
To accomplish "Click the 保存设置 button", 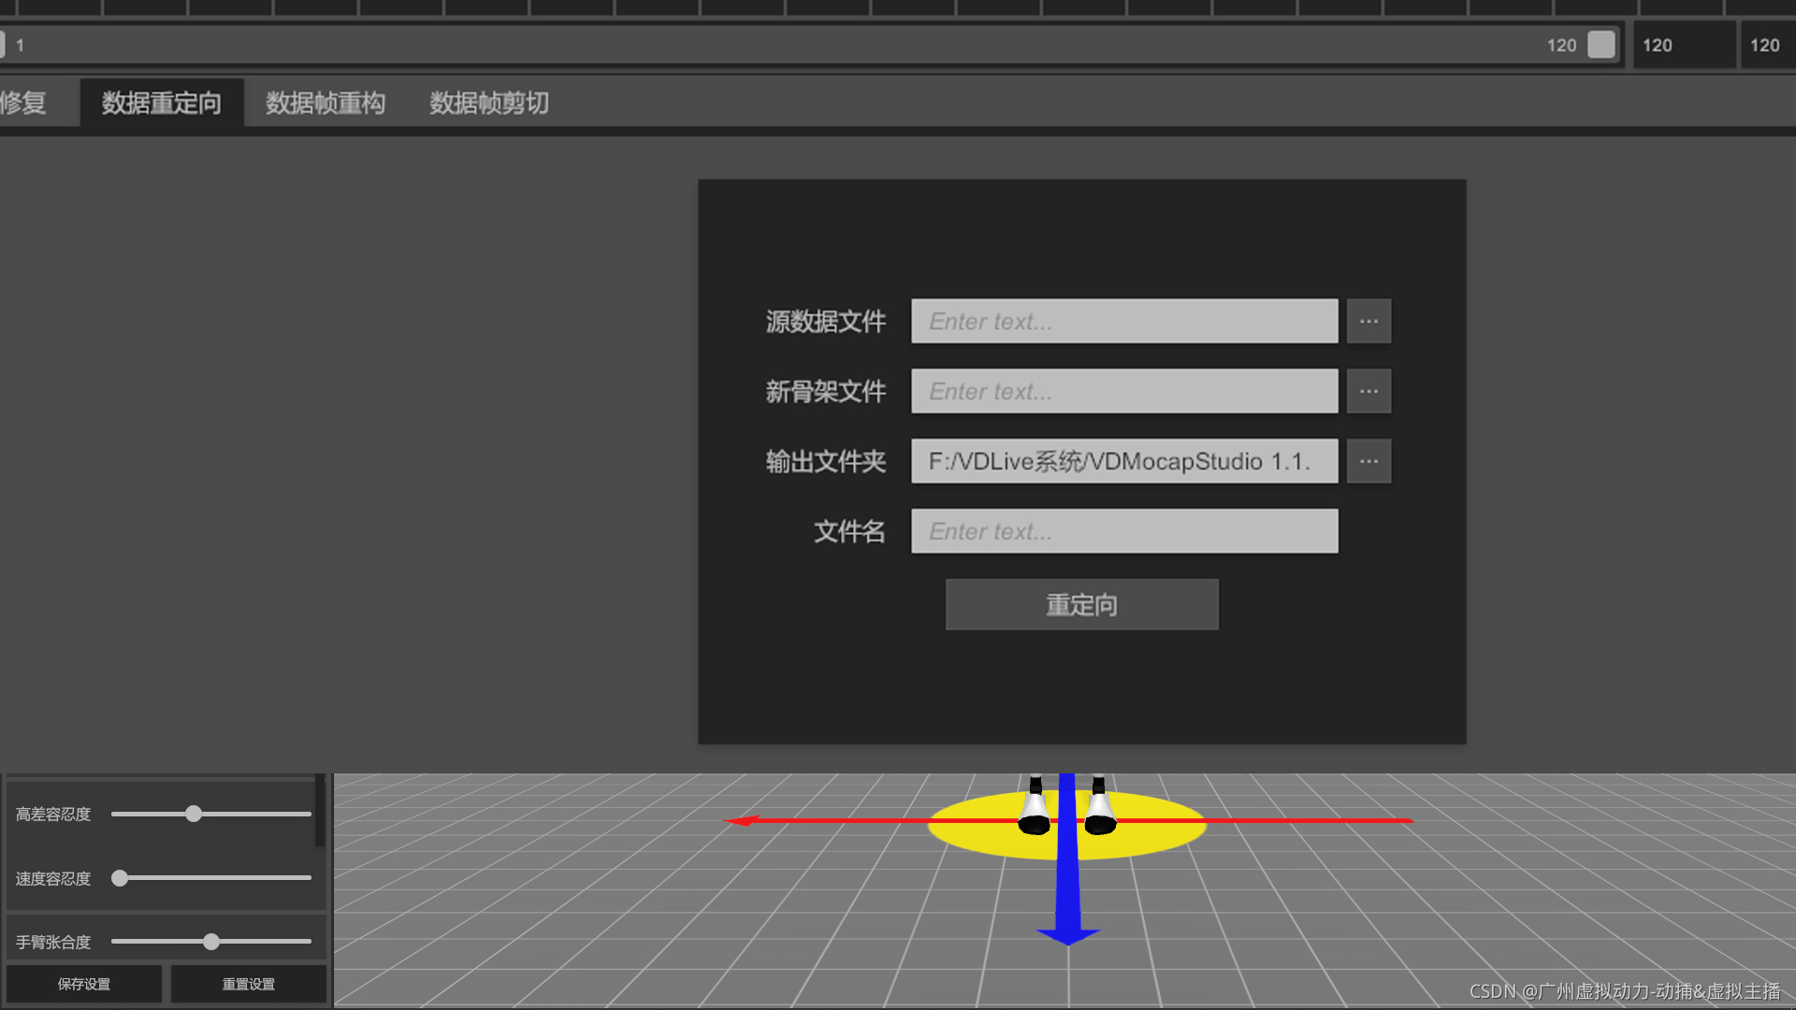I will click(84, 984).
